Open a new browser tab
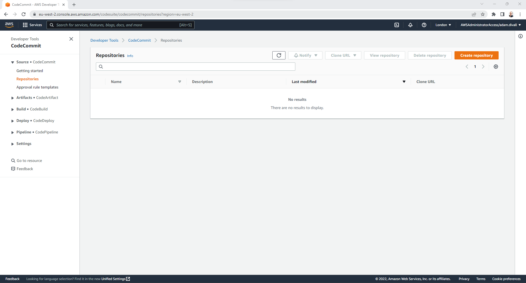This screenshot has width=526, height=283. point(74,5)
